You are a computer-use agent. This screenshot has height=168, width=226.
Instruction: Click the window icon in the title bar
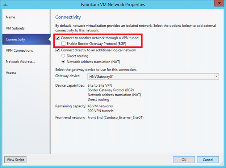(5, 4)
